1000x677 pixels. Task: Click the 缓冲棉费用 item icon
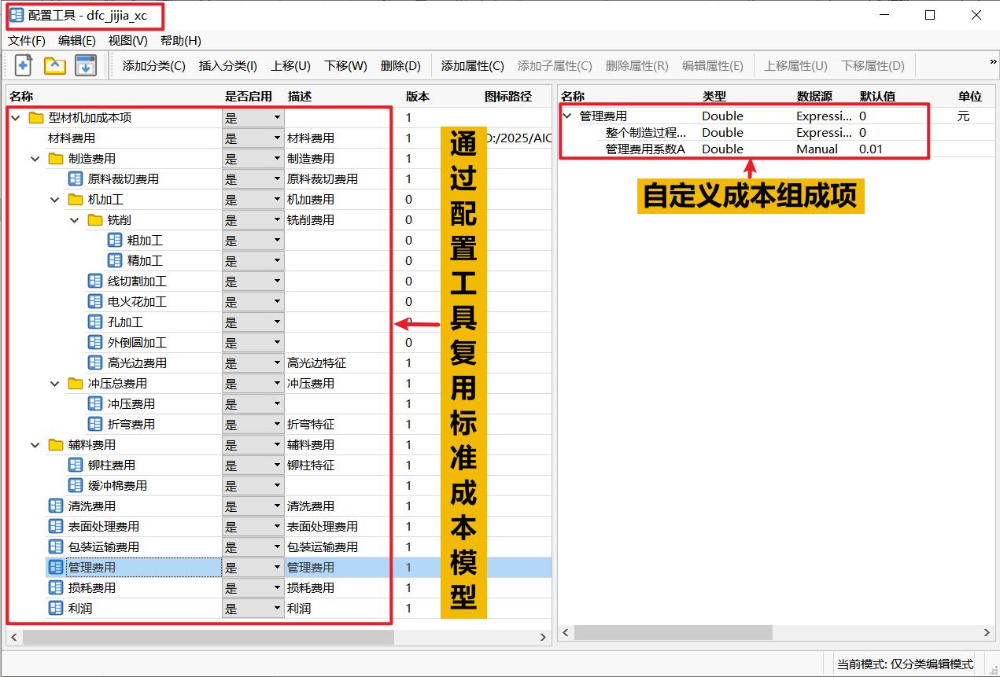76,486
